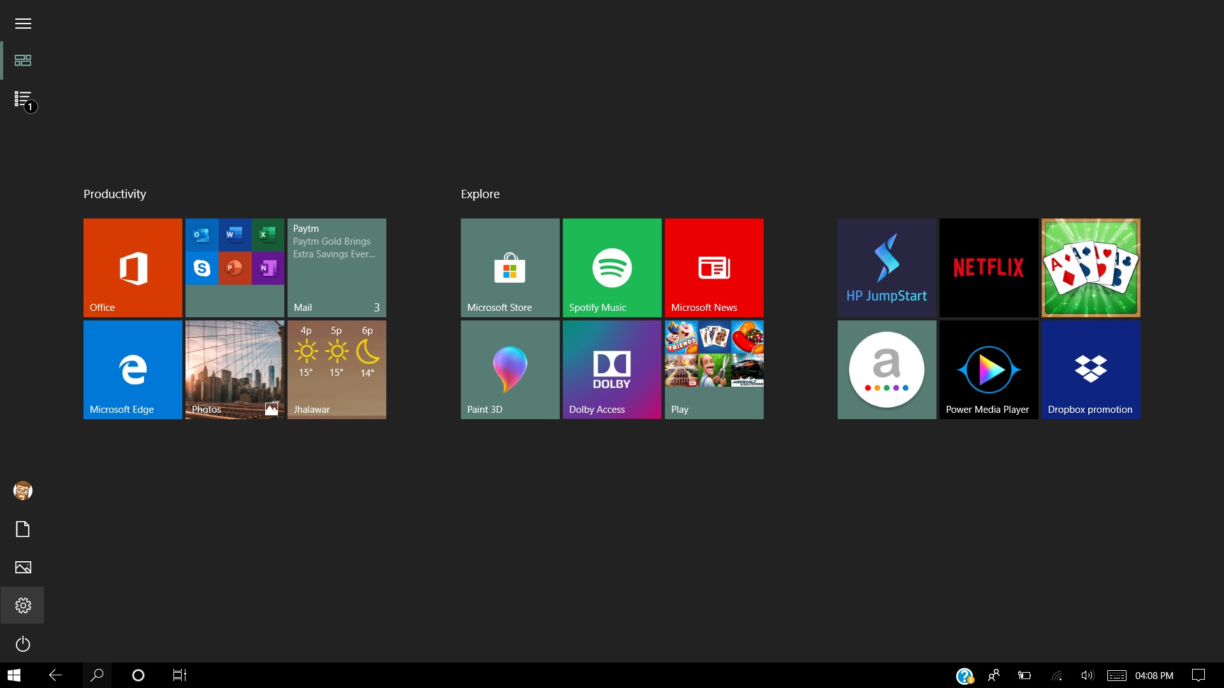Screen dimensions: 1224x688
Task: Open the Pictures folder shortcut
Action: tap(23, 567)
